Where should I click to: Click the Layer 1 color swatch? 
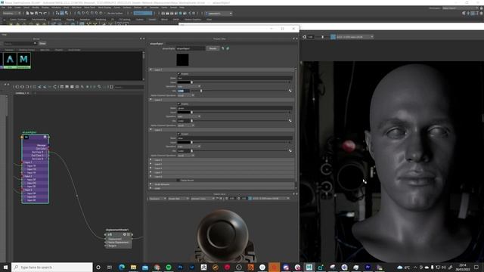[184, 82]
